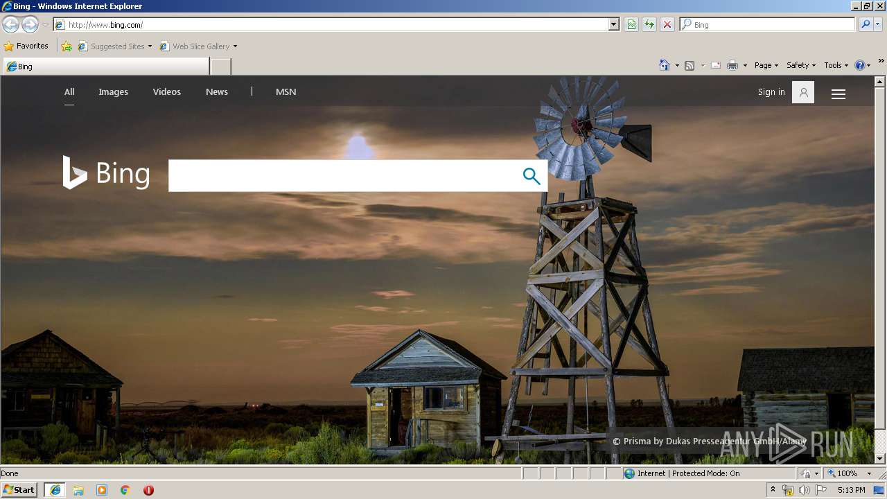887x499 pixels.
Task: Go to Bing Videos
Action: (x=167, y=91)
